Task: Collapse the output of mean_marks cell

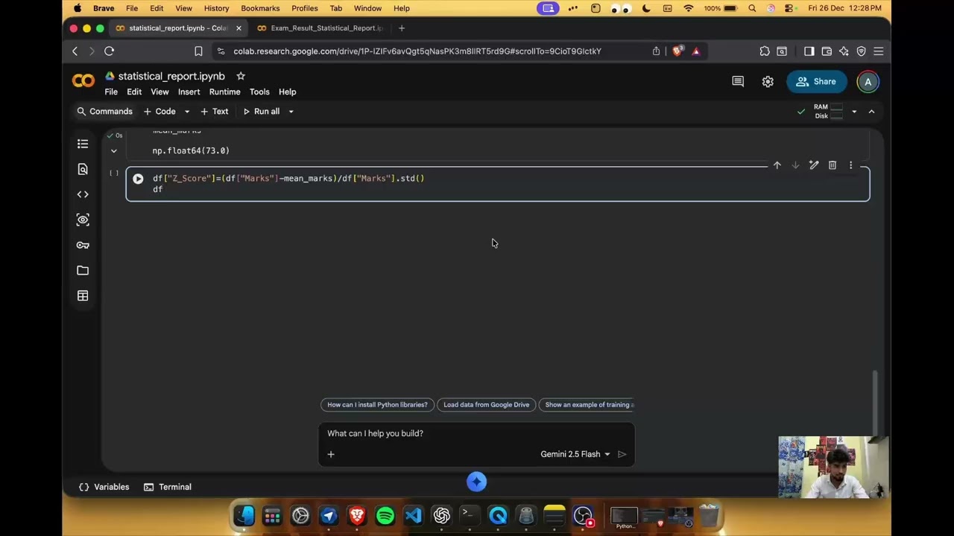Action: point(114,151)
